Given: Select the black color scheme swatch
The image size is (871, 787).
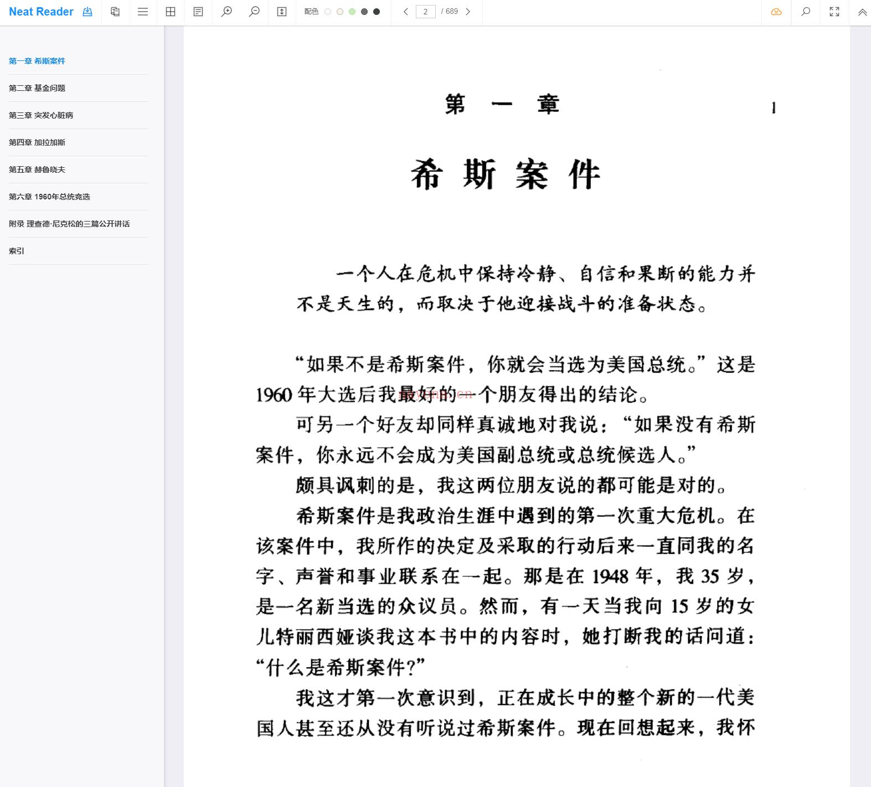Looking at the screenshot, I should coord(377,12).
